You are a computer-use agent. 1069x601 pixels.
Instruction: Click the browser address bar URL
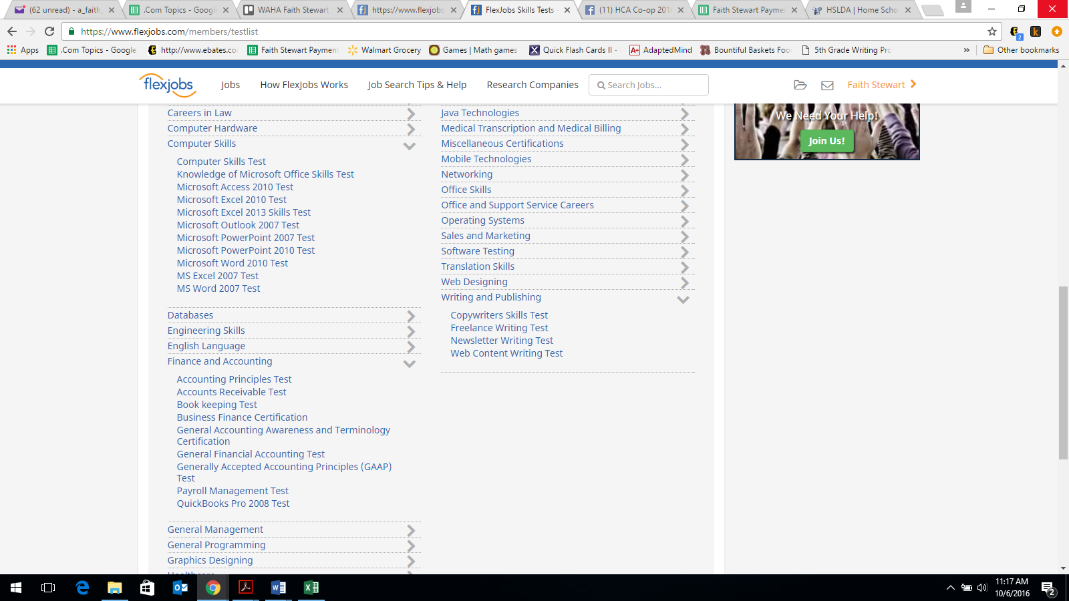point(169,31)
